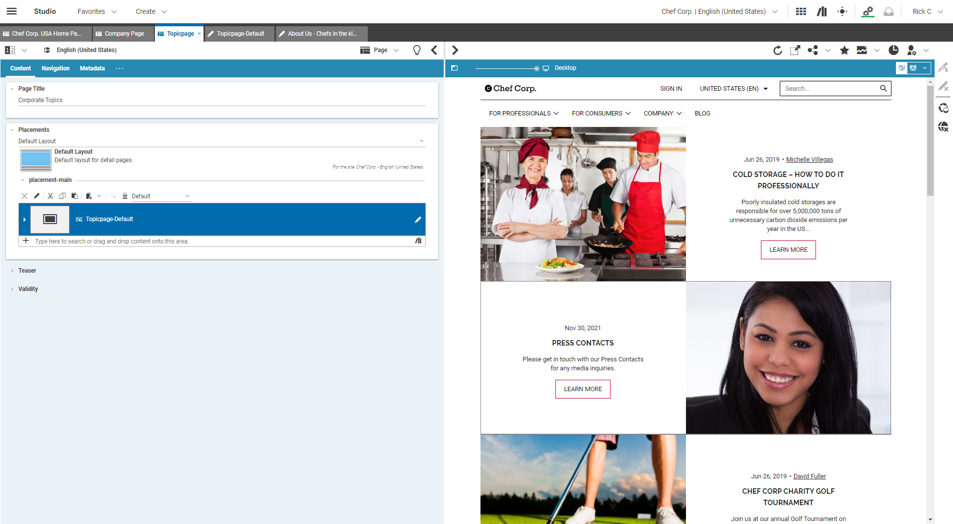The image size is (953, 524).
Task: Open the Michelle Villegas author link
Action: [x=810, y=160]
